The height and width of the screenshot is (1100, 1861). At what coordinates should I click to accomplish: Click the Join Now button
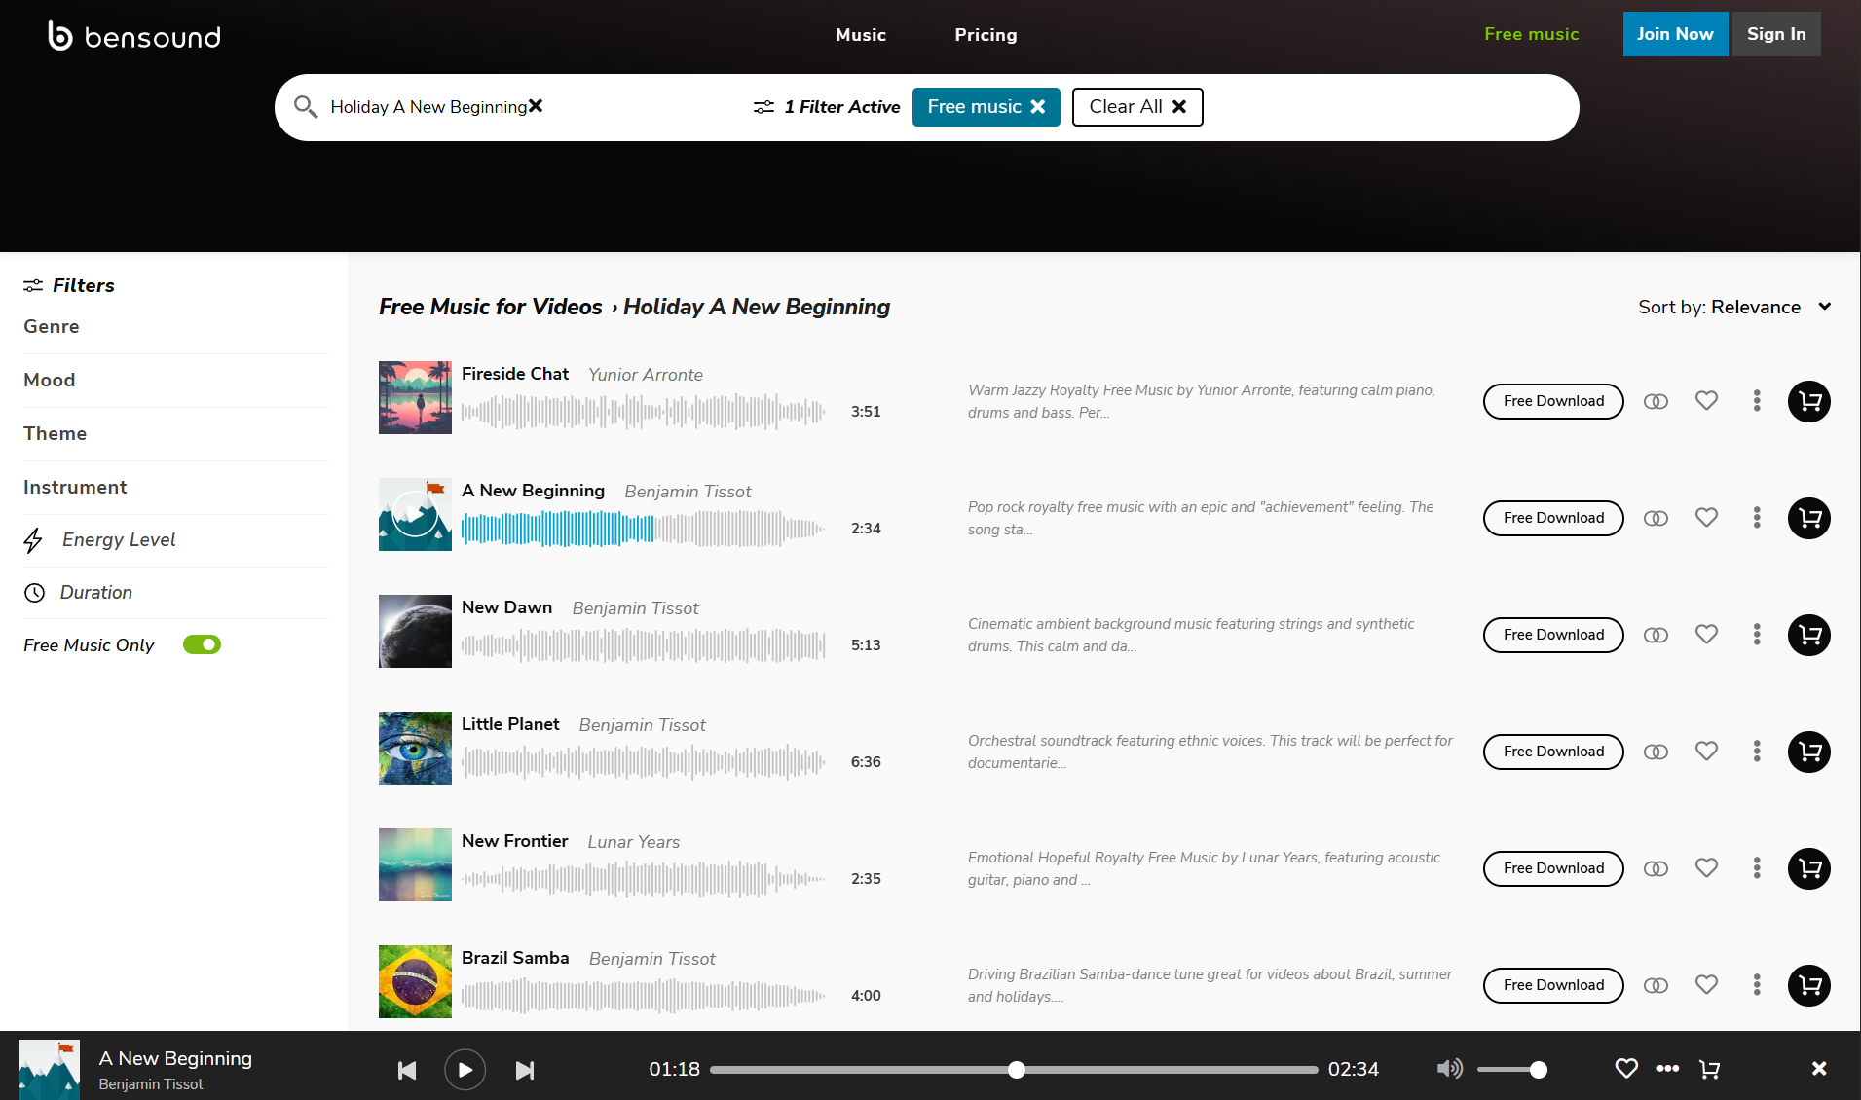[1675, 34]
